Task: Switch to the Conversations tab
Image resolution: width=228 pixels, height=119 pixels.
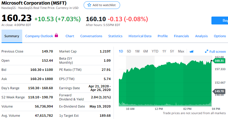Action: click(91, 36)
